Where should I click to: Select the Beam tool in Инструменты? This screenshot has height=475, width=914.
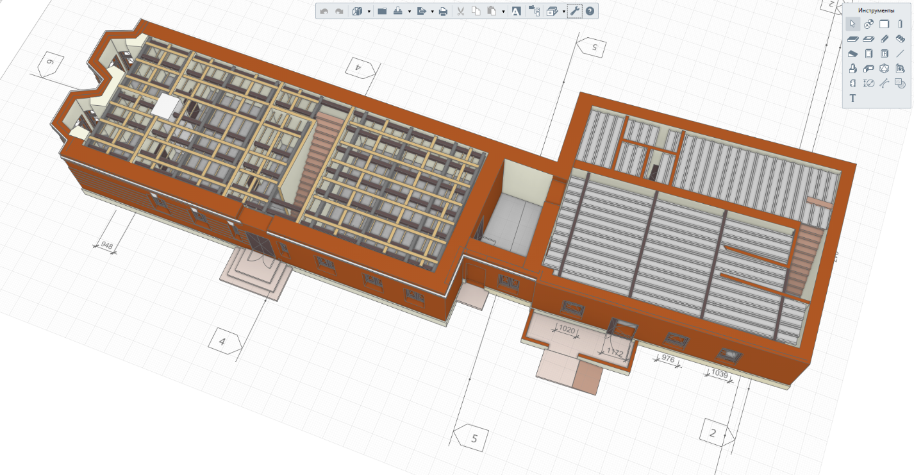(x=884, y=39)
